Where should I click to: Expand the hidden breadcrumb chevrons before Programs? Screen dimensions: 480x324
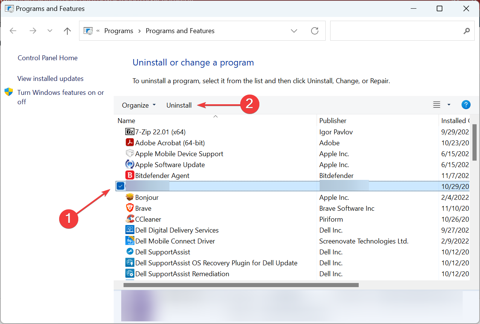pos(98,31)
